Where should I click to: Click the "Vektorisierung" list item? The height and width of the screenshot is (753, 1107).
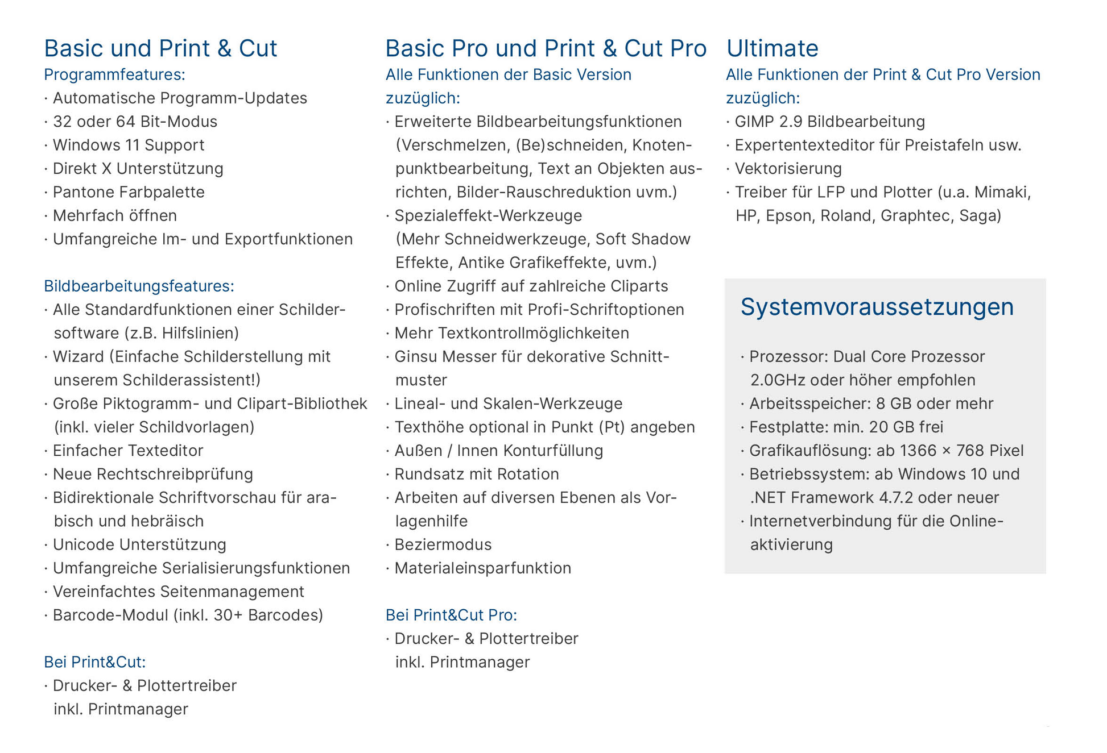tap(788, 169)
